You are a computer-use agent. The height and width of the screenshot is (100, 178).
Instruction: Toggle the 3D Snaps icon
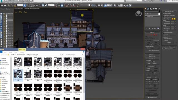click(66, 6)
